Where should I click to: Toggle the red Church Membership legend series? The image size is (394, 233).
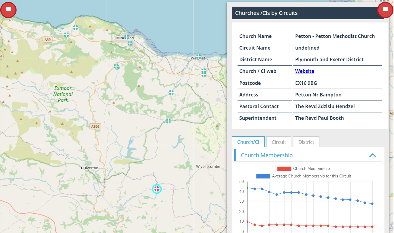click(311, 169)
